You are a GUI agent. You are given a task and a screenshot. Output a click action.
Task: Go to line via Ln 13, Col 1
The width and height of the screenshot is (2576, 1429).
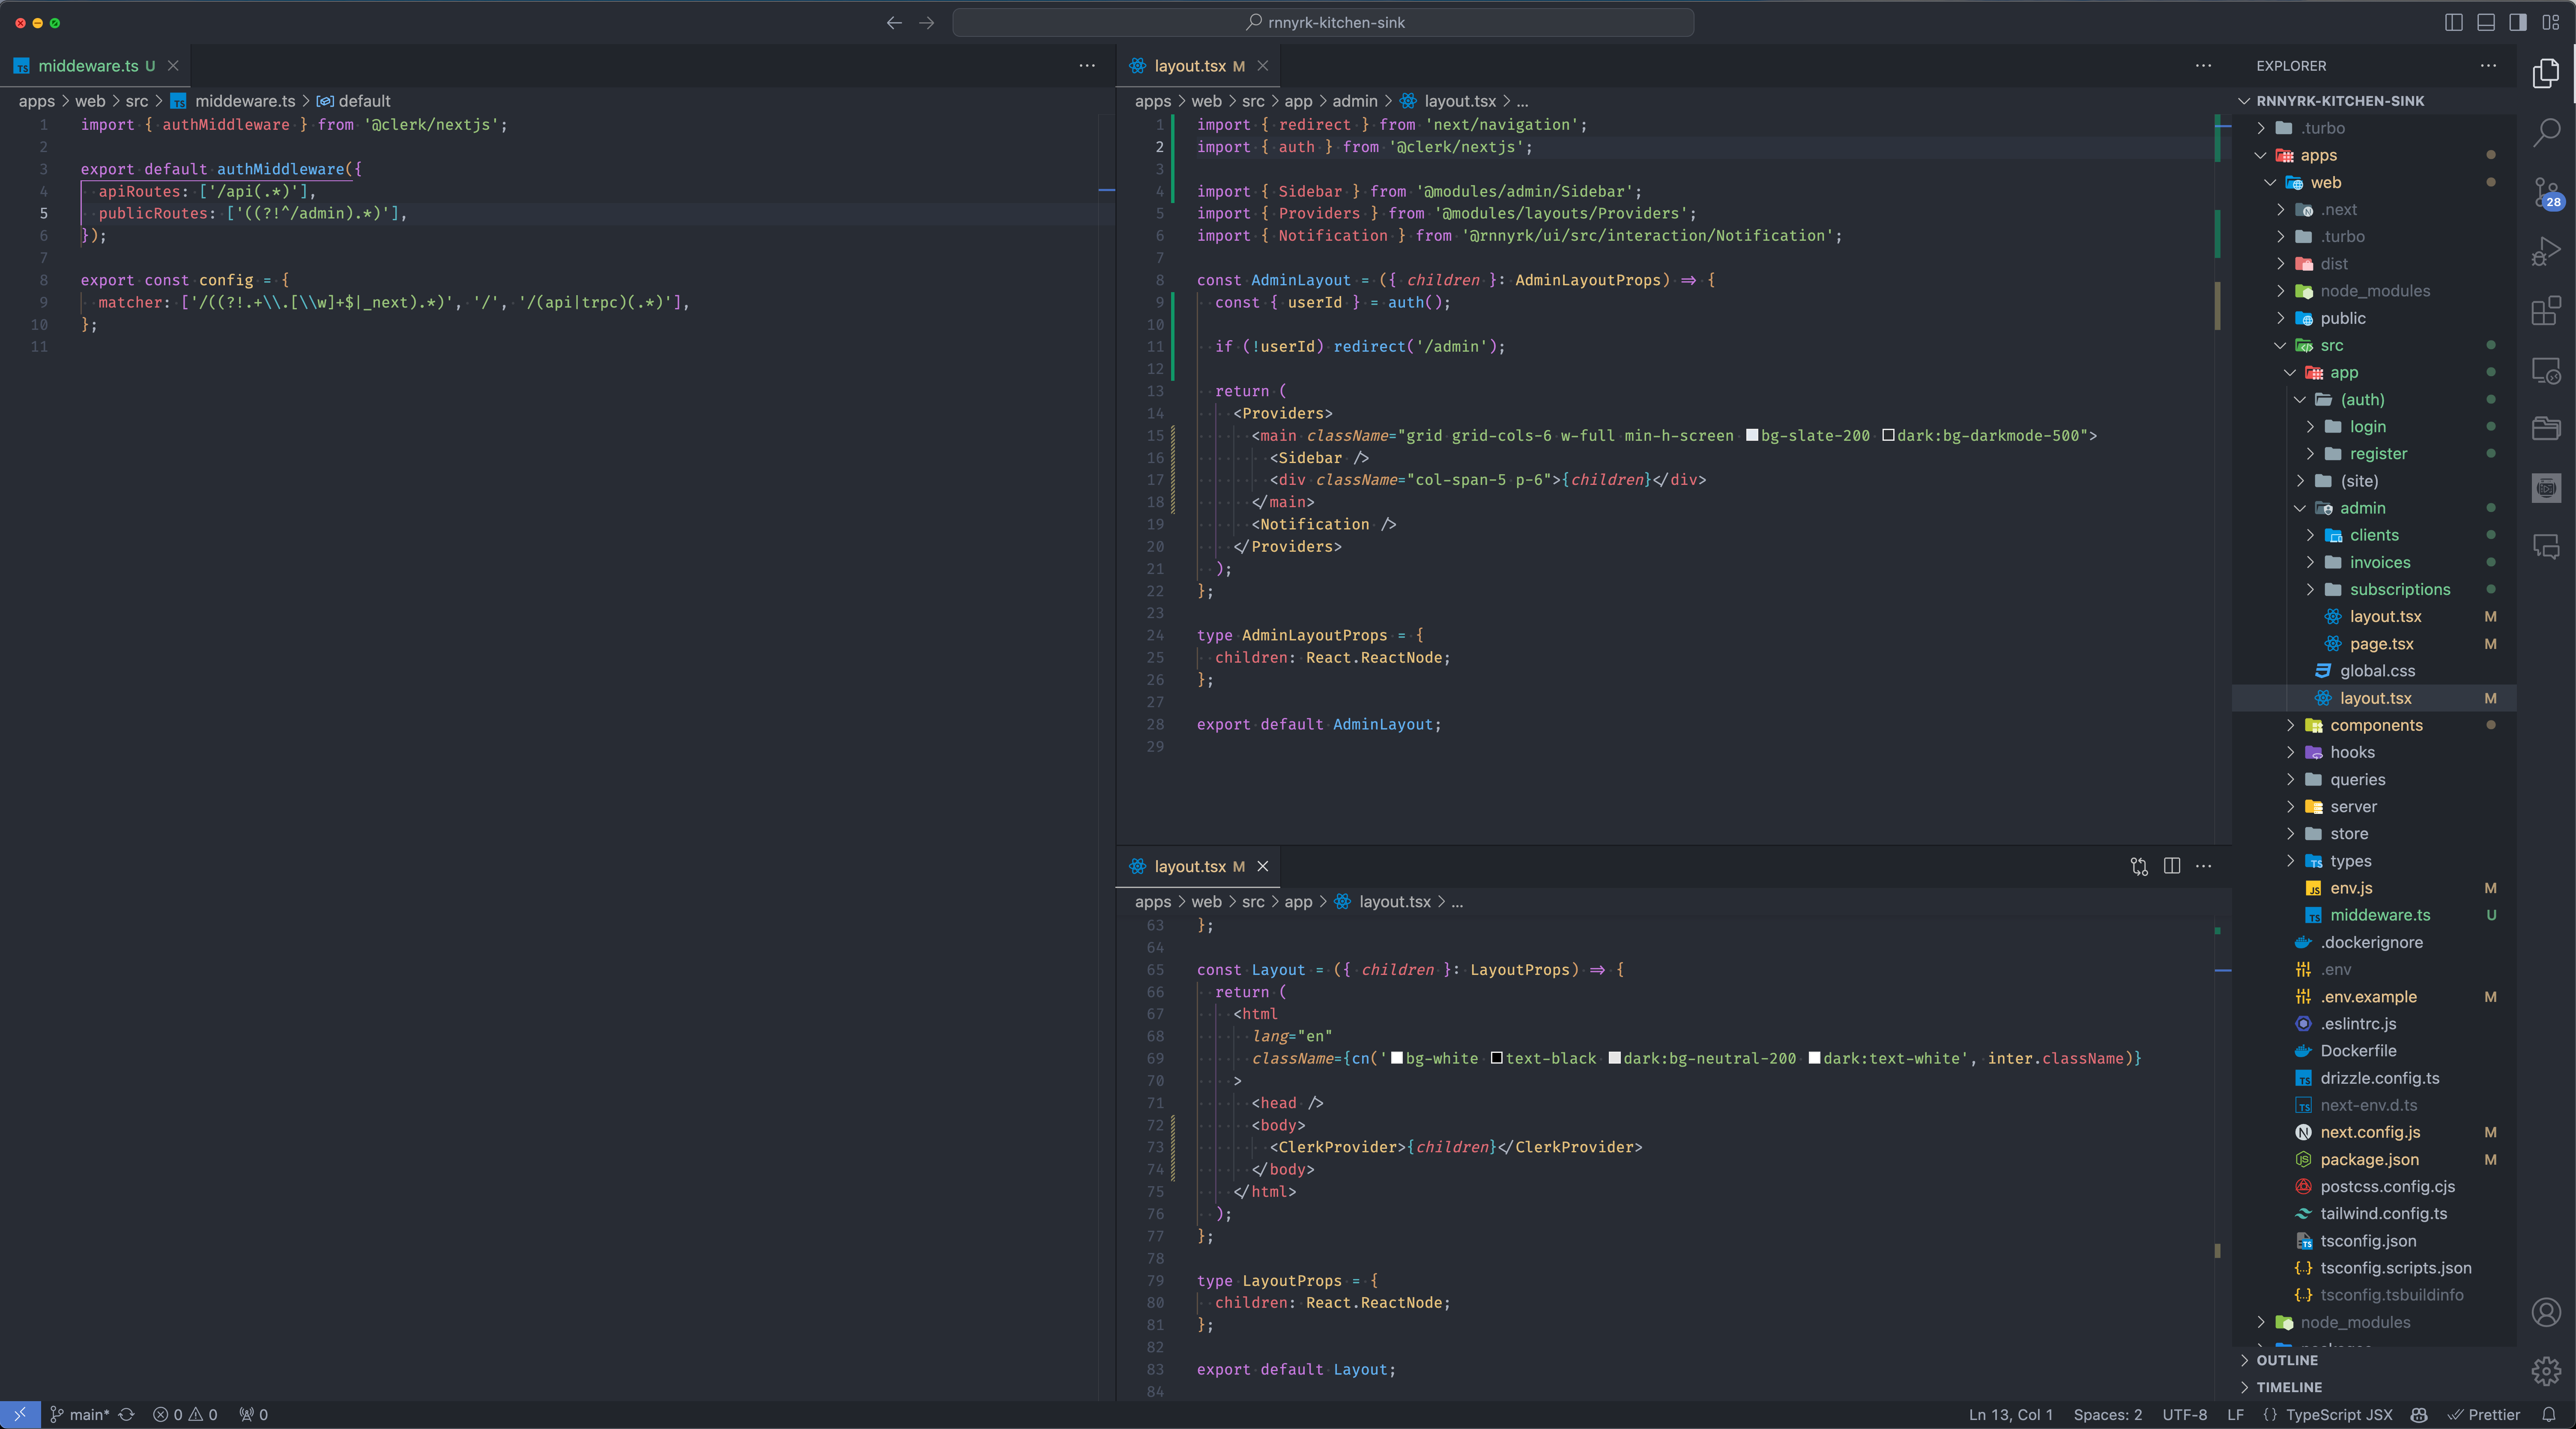coord(2010,1414)
